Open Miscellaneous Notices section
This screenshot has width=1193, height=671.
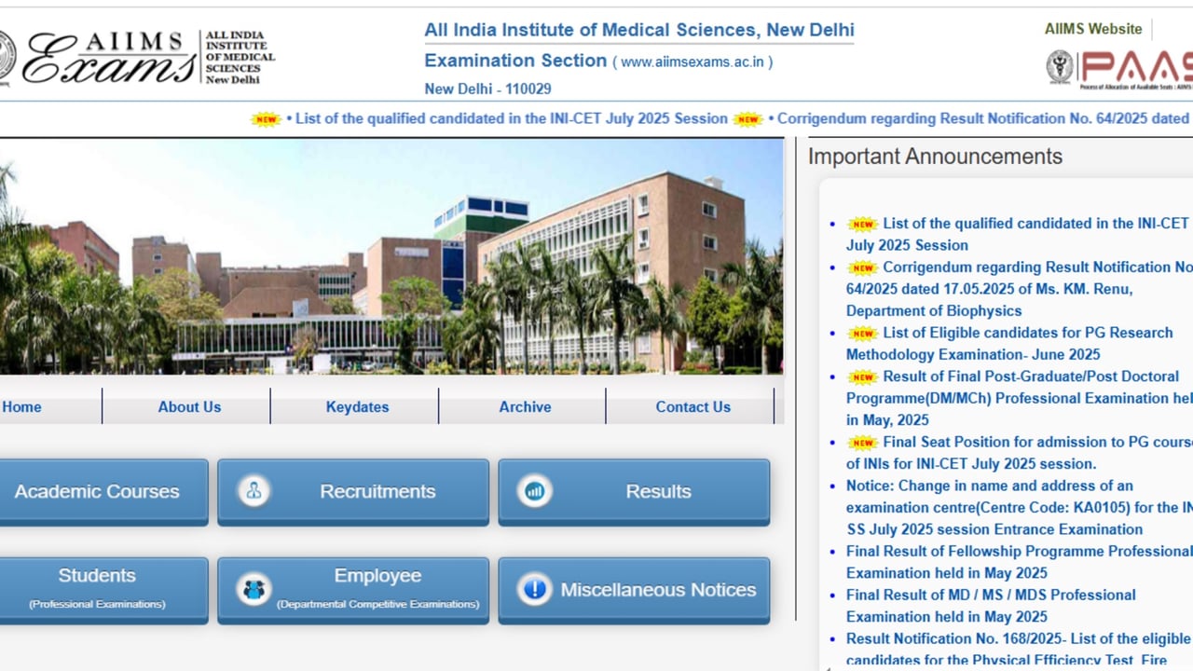(634, 589)
